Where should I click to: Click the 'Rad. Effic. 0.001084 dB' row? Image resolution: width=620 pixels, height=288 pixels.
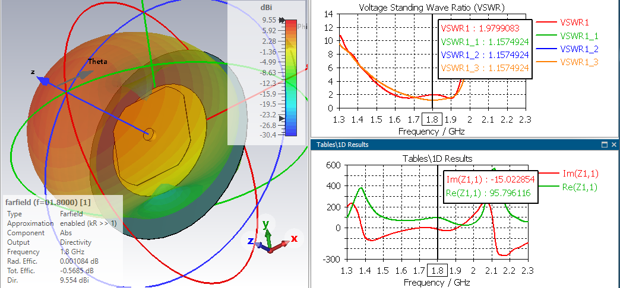[53, 261]
